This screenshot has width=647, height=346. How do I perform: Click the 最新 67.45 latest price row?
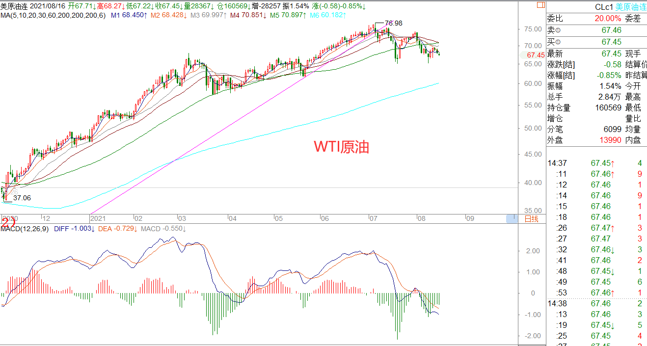click(x=584, y=54)
